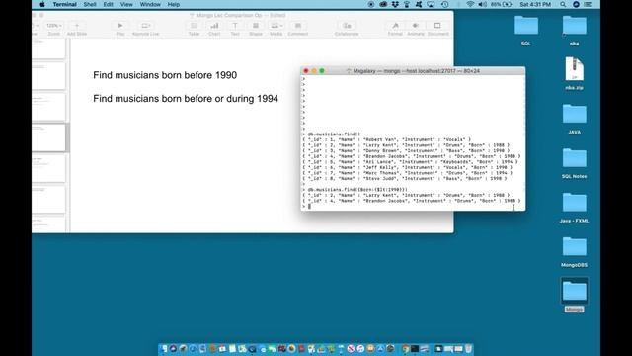The image size is (632, 356).
Task: Open Finder from the Dock
Action: [164, 349]
